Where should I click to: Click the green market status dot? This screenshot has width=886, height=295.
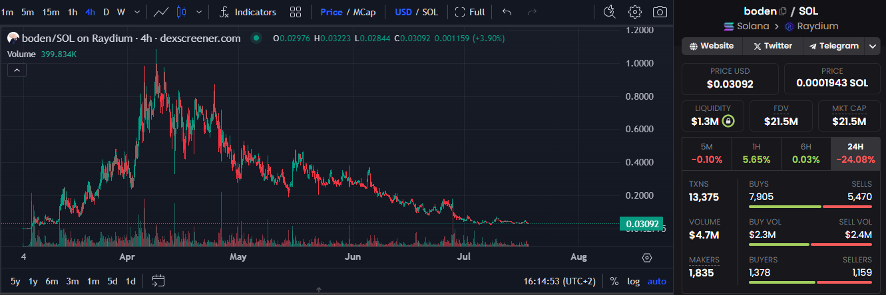coord(256,39)
